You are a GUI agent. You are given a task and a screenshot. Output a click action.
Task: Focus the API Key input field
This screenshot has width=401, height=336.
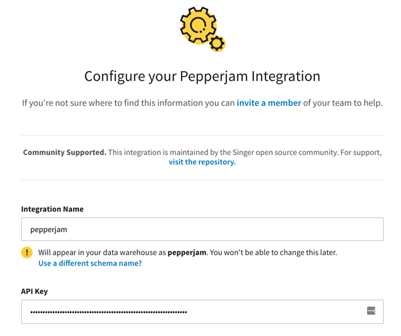click(202, 312)
